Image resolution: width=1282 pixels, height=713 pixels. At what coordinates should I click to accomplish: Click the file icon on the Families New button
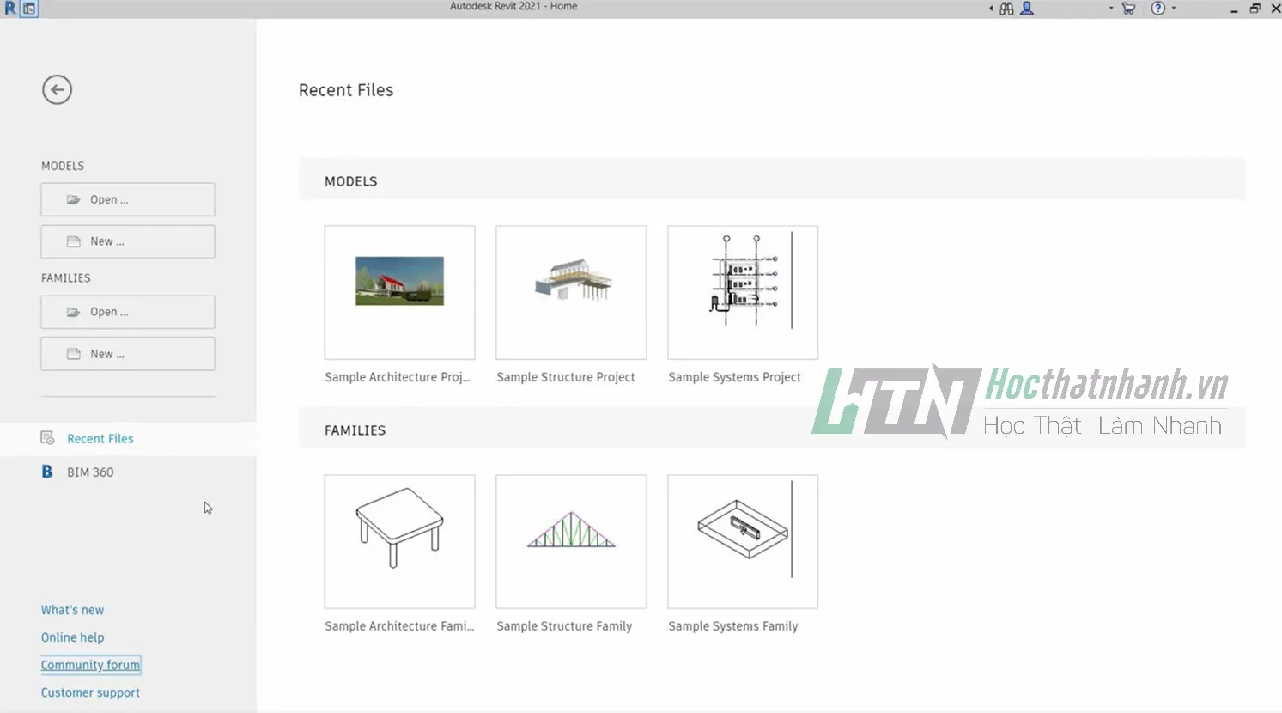73,353
